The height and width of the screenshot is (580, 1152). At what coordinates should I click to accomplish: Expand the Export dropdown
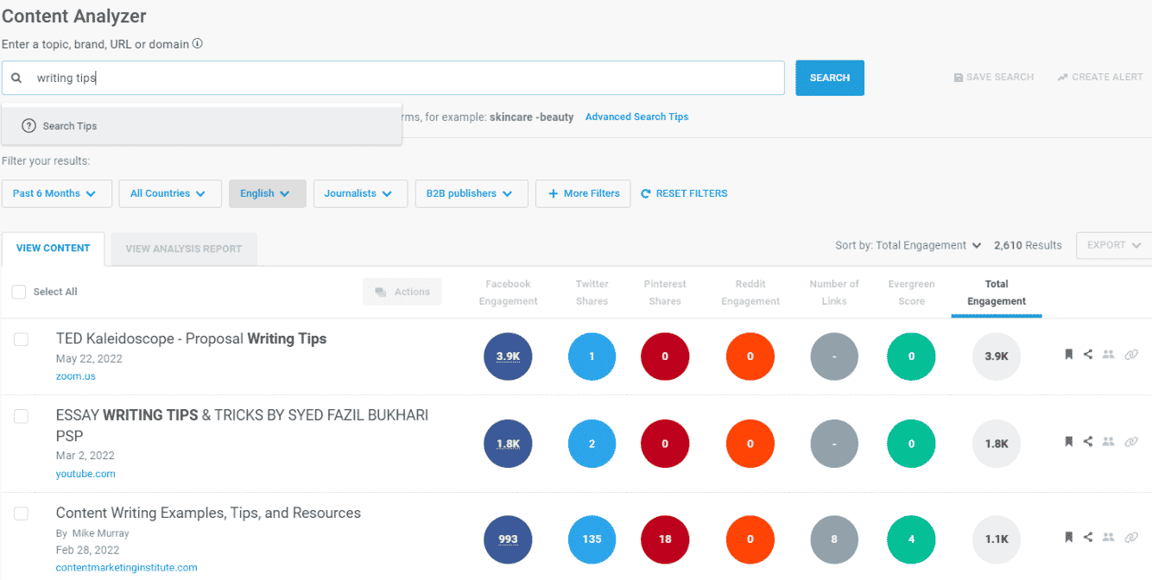click(x=1114, y=245)
